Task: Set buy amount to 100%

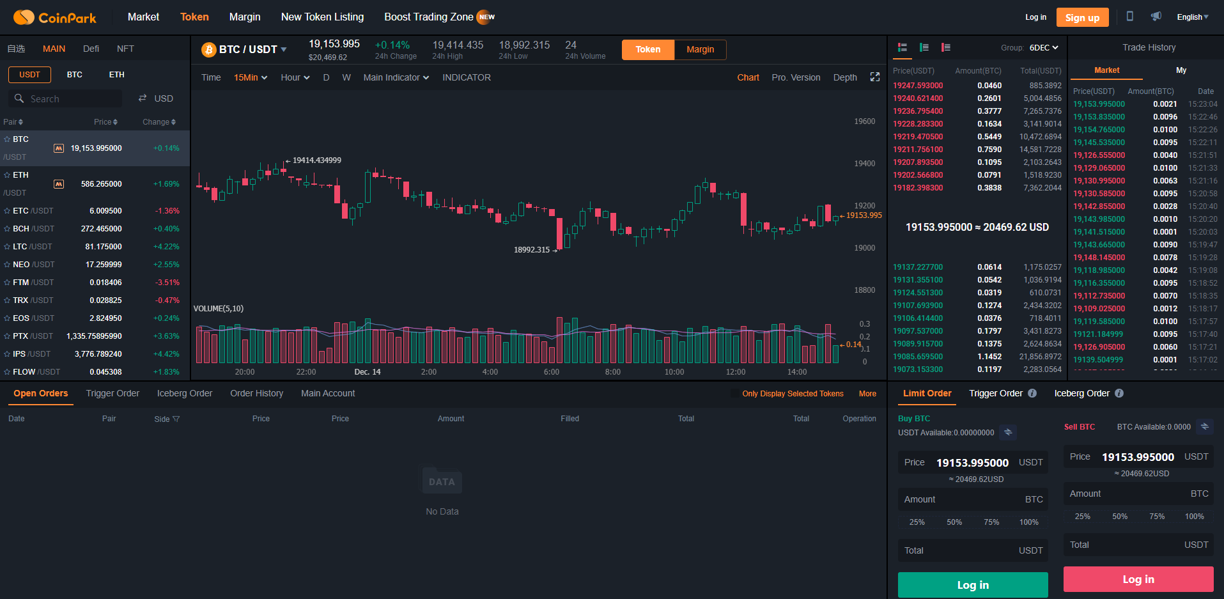Action: click(x=1028, y=522)
